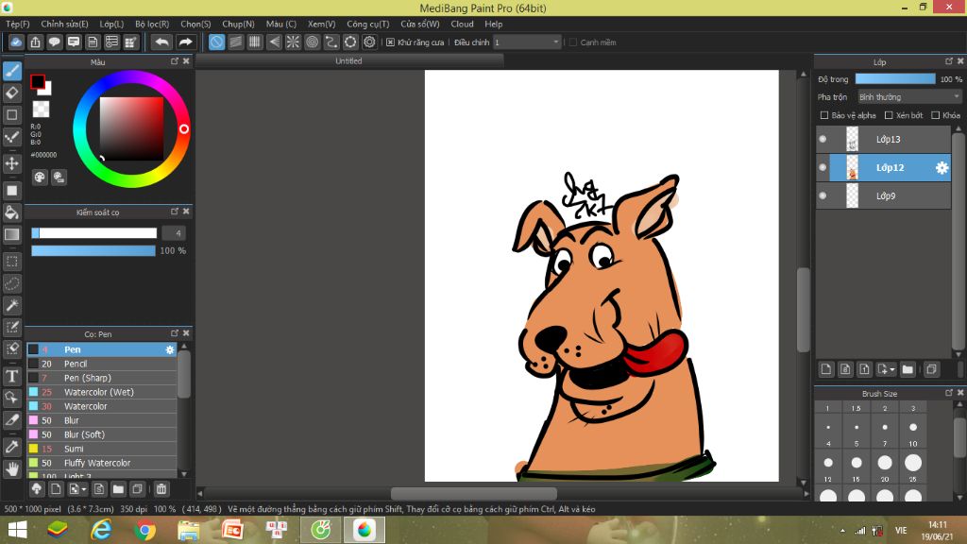Image resolution: width=967 pixels, height=544 pixels.
Task: Open add layer dropdown arrow in layer panel
Action: coord(891,370)
